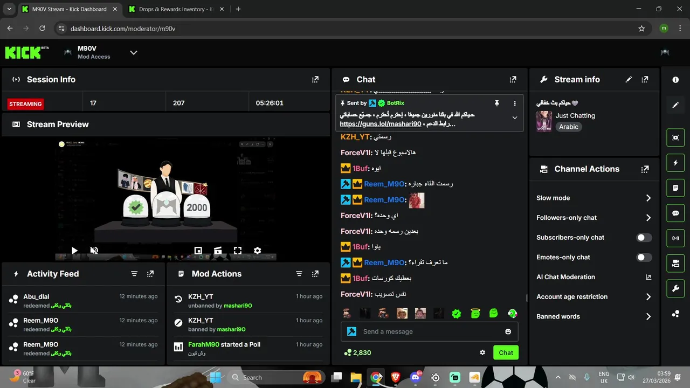690x388 pixels.
Task: Pop out the Stream info panel
Action: (645, 79)
